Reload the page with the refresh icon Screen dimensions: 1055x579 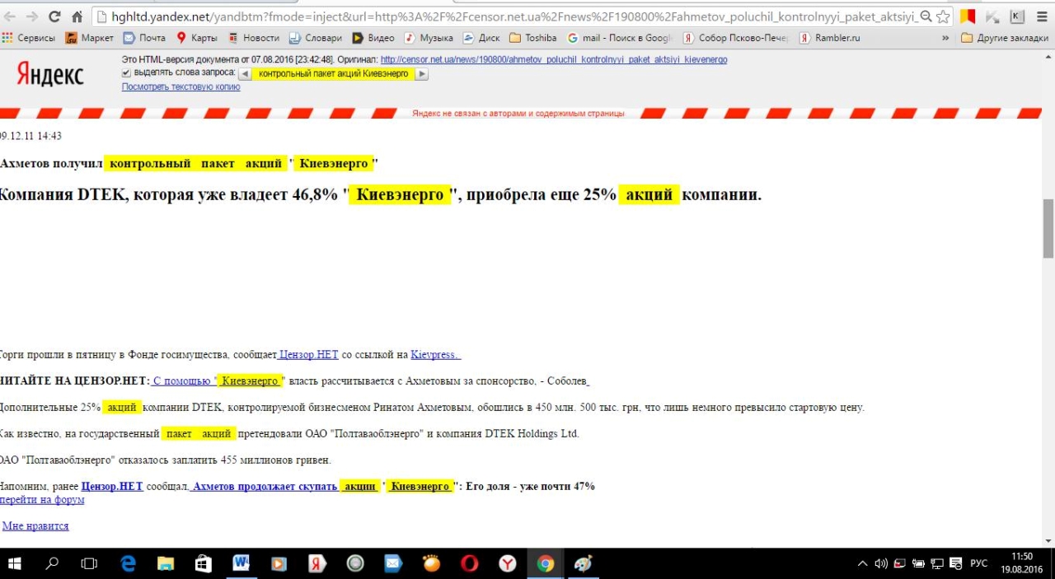pos(55,16)
